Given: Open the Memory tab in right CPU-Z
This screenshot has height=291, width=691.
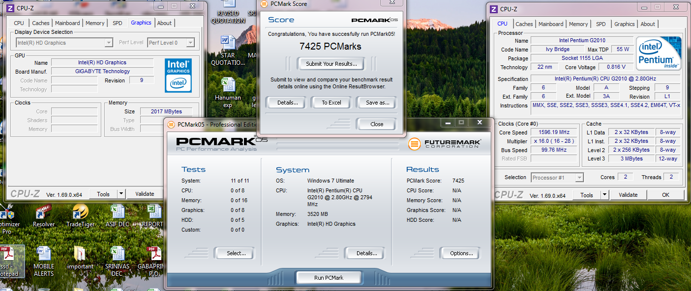Looking at the screenshot, I should point(578,24).
